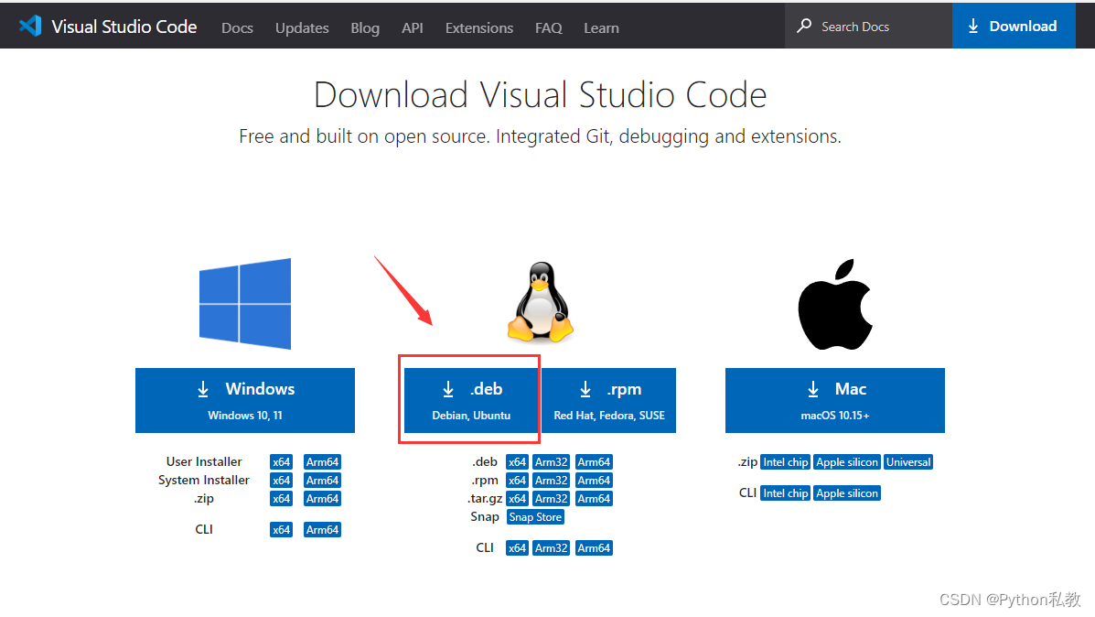Open the Blog link in navigation
This screenshot has width=1095, height=617.
[365, 28]
